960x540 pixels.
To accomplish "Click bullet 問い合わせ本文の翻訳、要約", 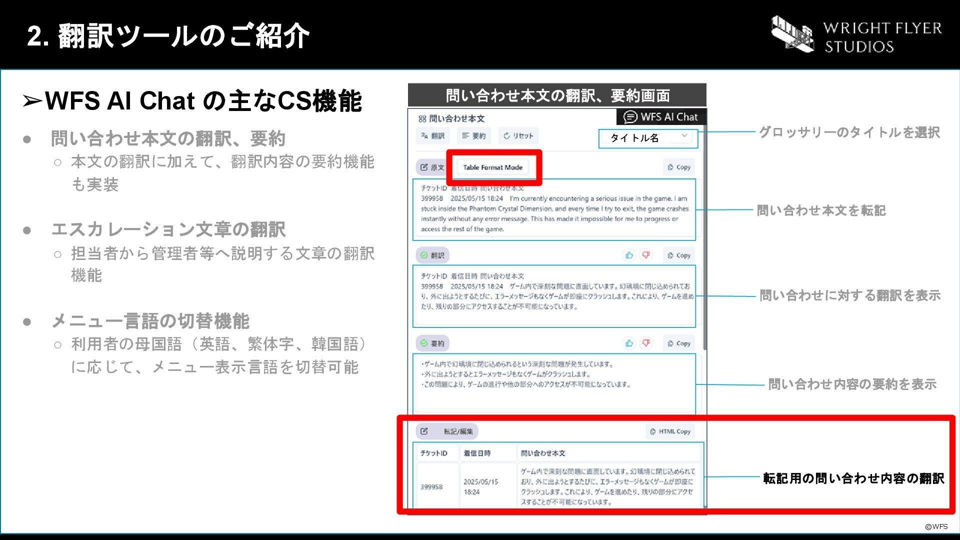I will tap(168, 139).
